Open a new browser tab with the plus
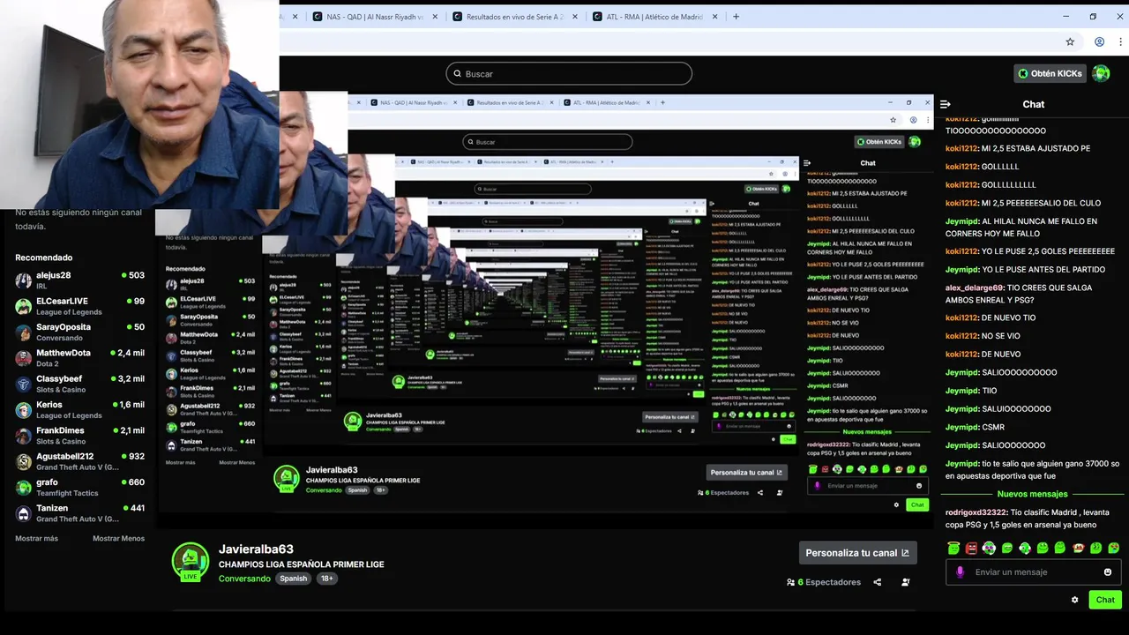 coord(736,16)
